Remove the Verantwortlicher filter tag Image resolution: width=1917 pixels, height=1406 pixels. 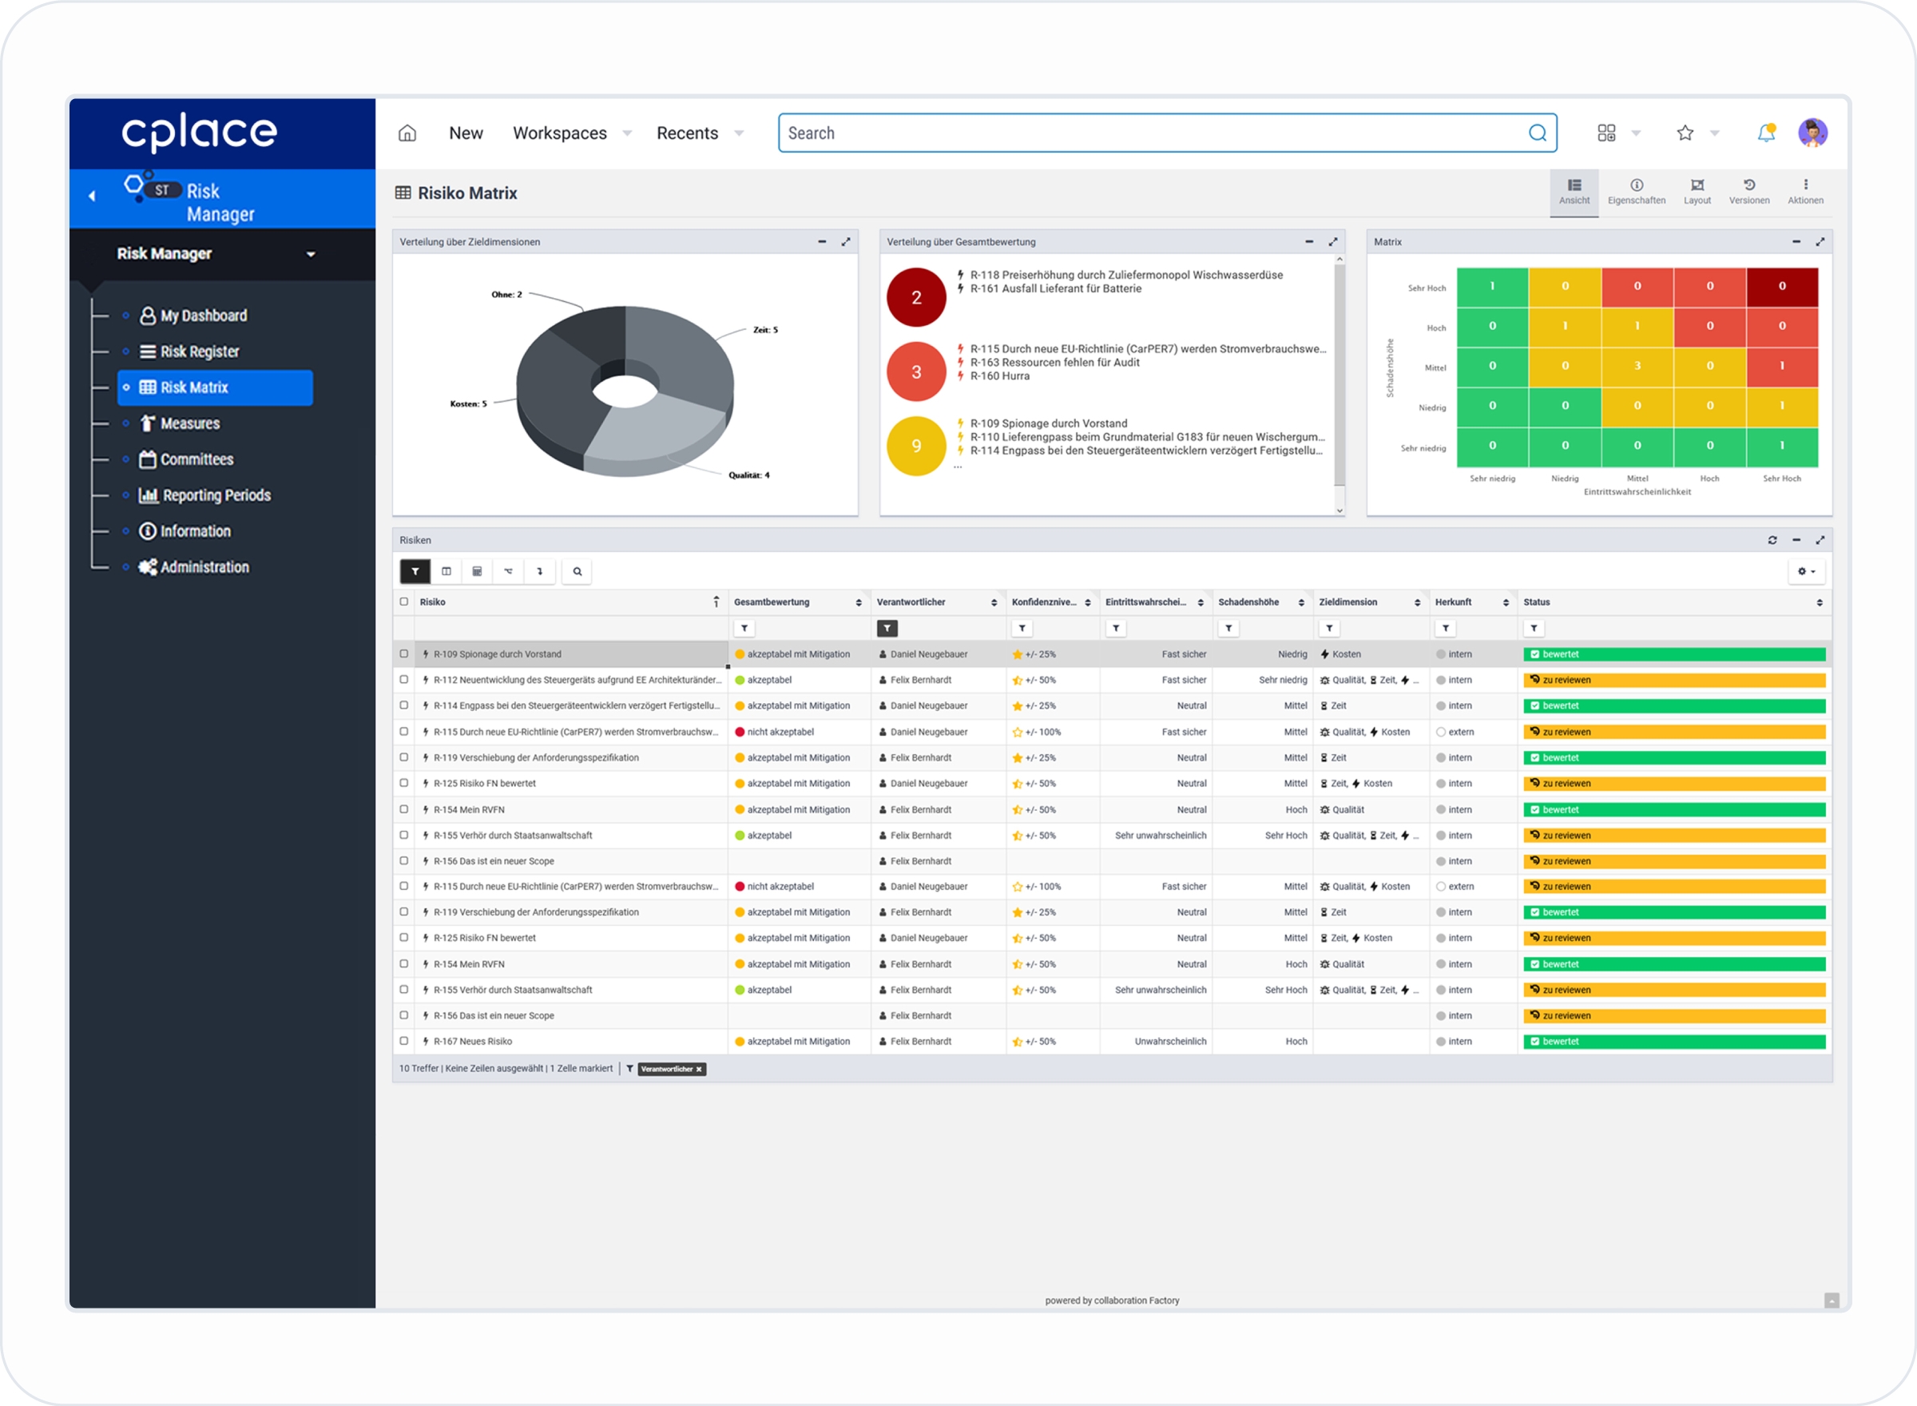[x=699, y=1069]
